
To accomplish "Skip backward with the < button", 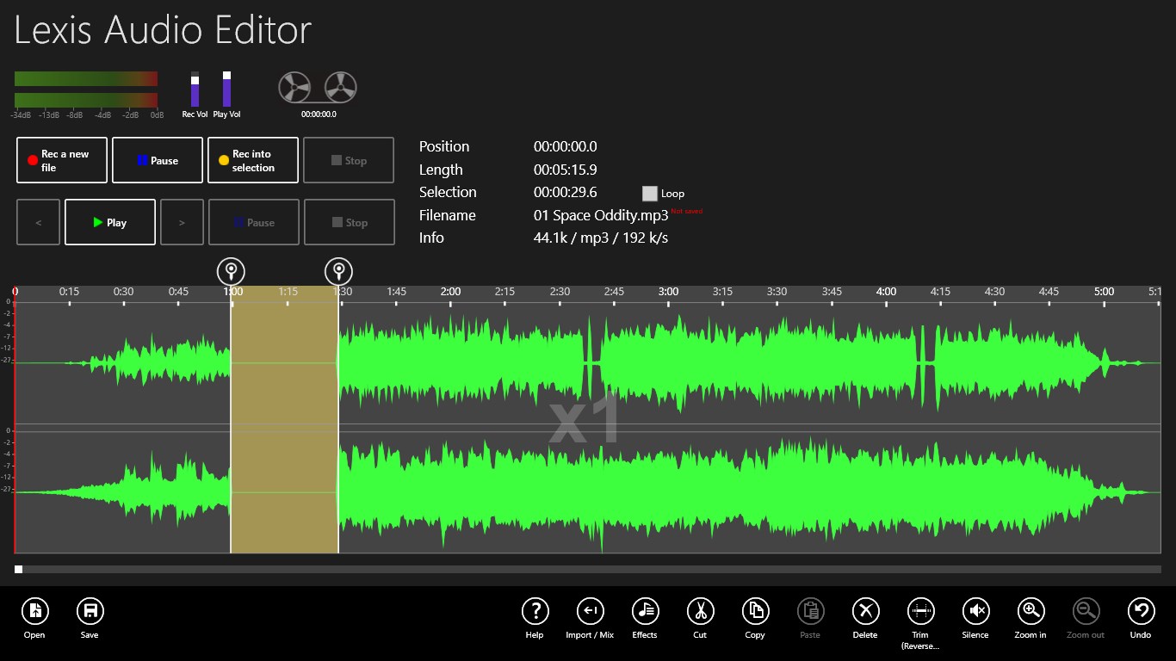I will (39, 222).
